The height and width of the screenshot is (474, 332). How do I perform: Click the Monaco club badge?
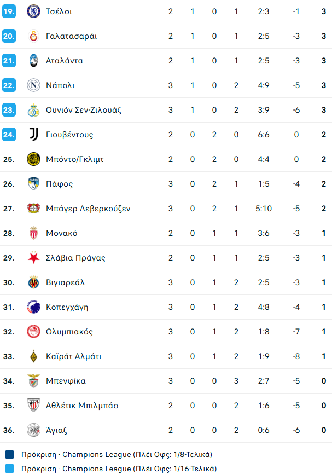click(x=33, y=233)
